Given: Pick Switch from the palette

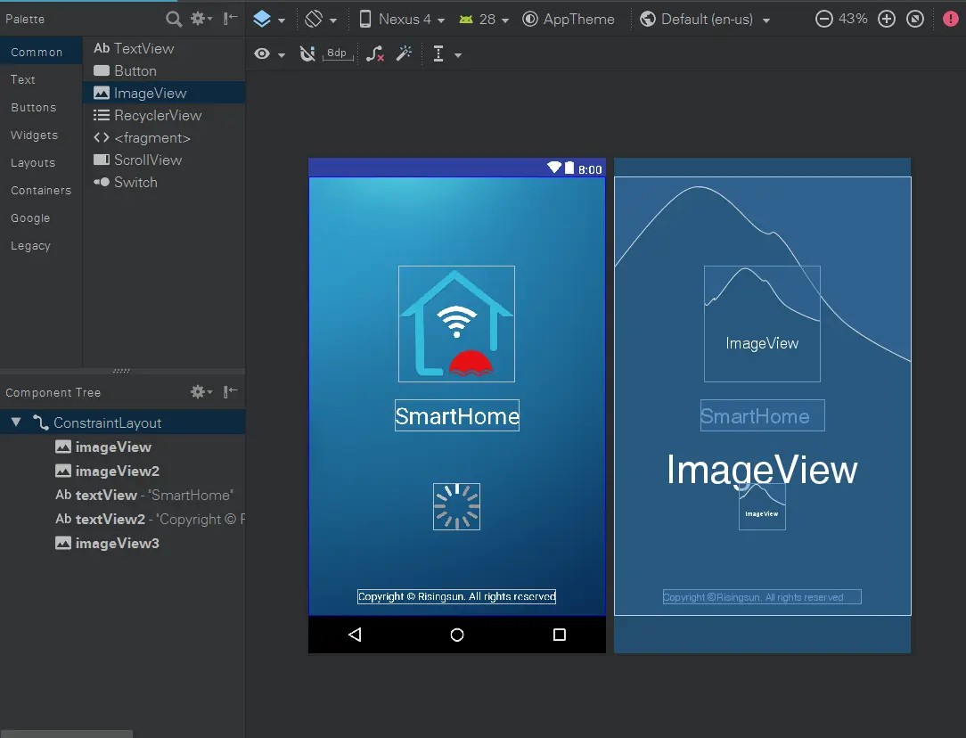Looking at the screenshot, I should (x=164, y=183).
